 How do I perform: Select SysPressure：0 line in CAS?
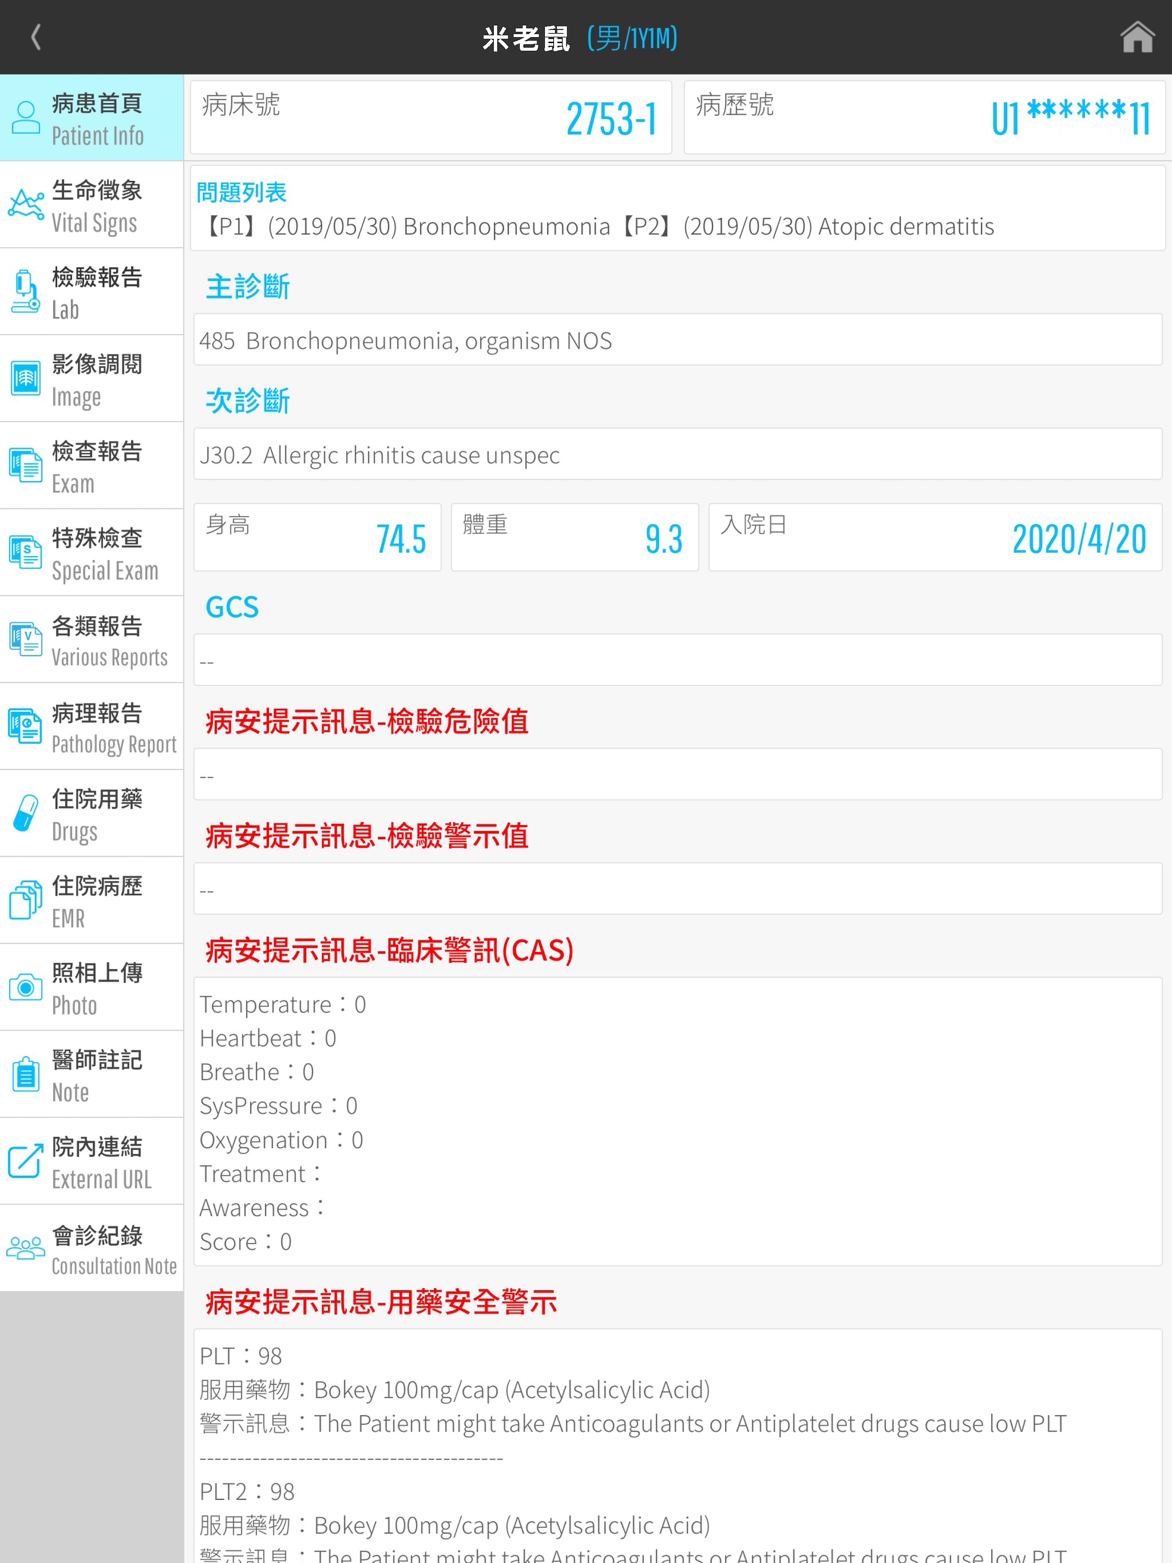click(279, 1106)
